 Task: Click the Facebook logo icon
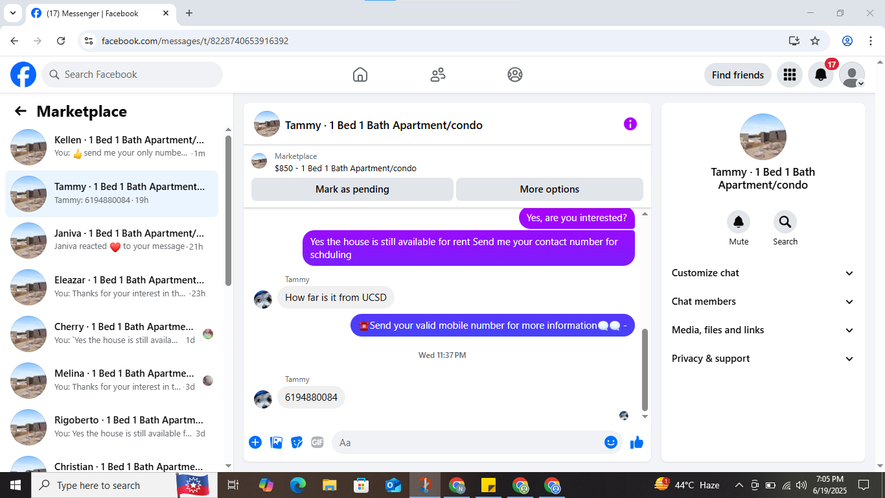23,75
